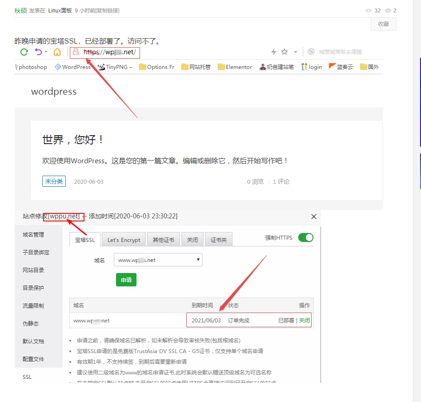Click the 未分类 category tag
The width and height of the screenshot is (421, 402).
pos(54,181)
